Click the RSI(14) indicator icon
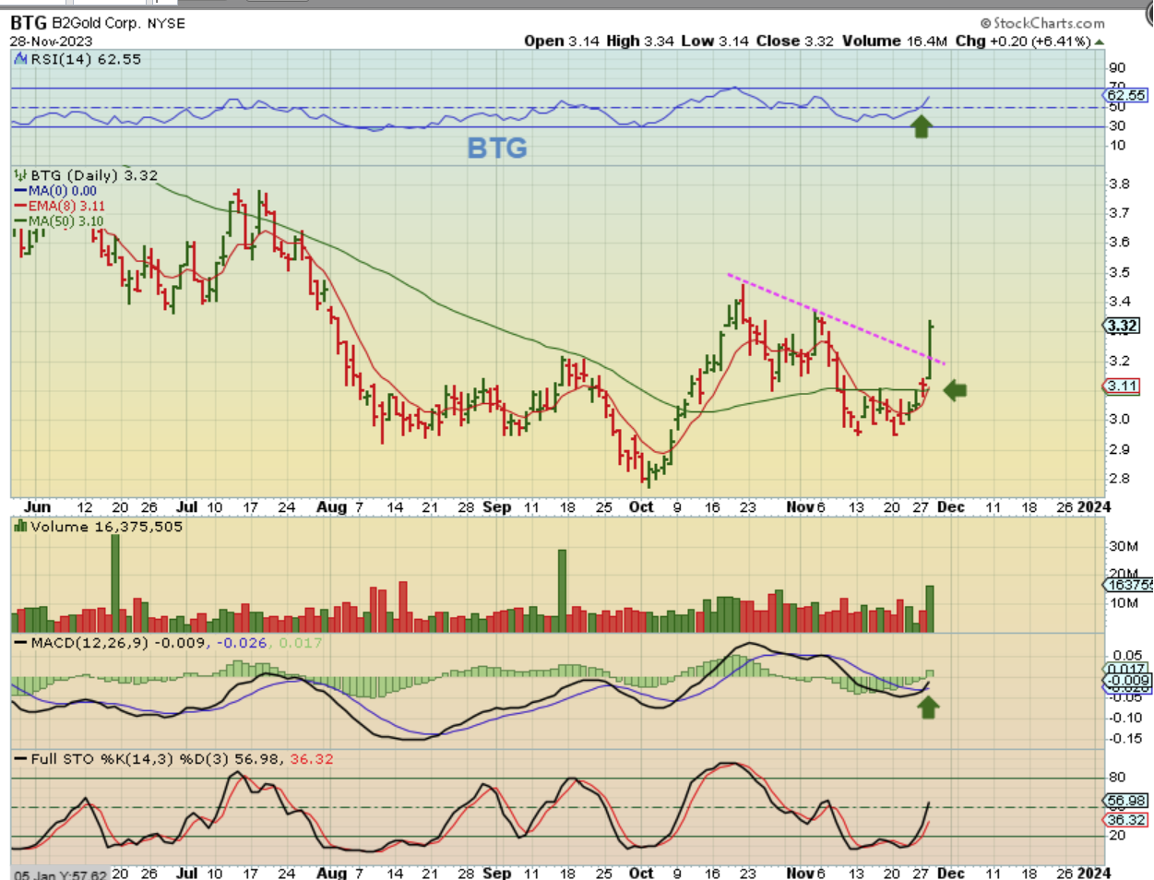The image size is (1154, 880). point(18,59)
